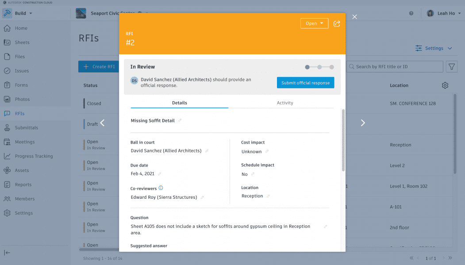Edit the Co-reviewers pencil icon

202,197
